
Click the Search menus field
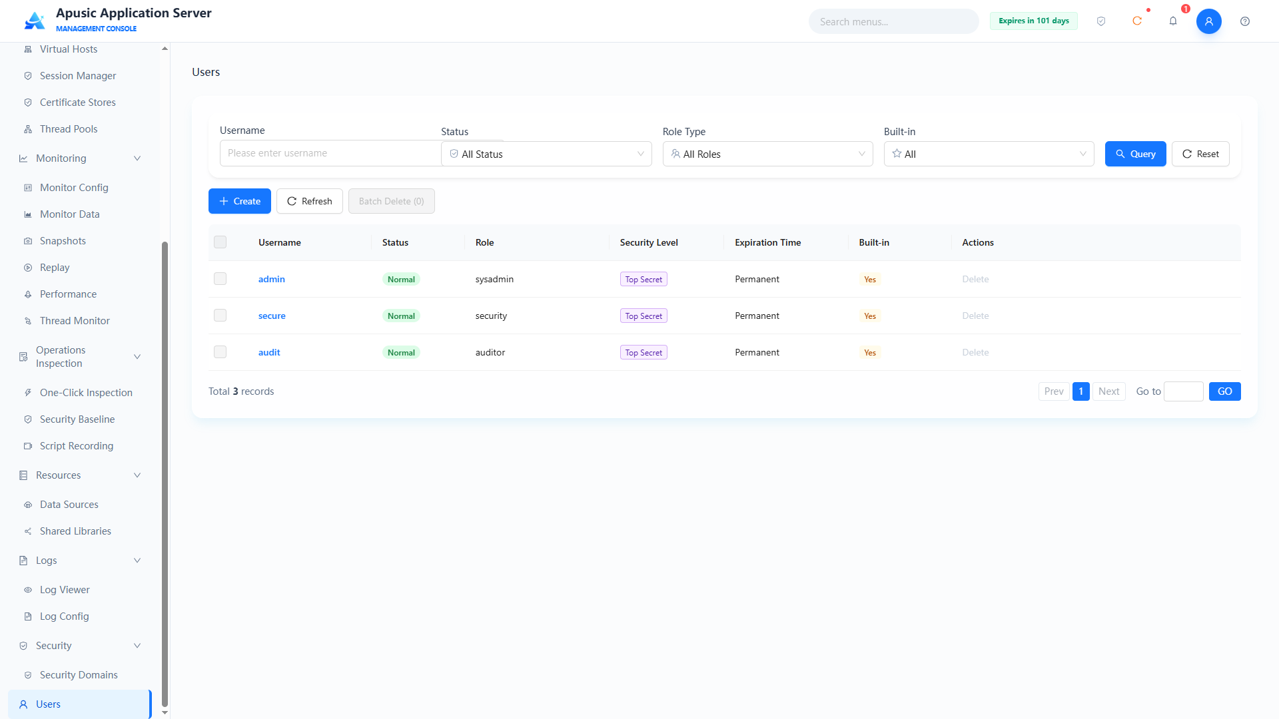[x=894, y=21]
